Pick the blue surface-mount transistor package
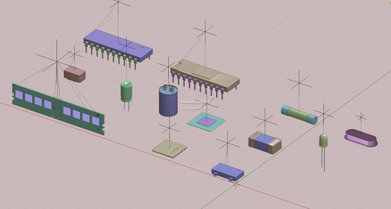Image resolution: width=391 pixels, height=209 pixels. 228,172
